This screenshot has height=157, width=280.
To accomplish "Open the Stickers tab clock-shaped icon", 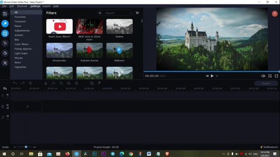I will [5, 53].
